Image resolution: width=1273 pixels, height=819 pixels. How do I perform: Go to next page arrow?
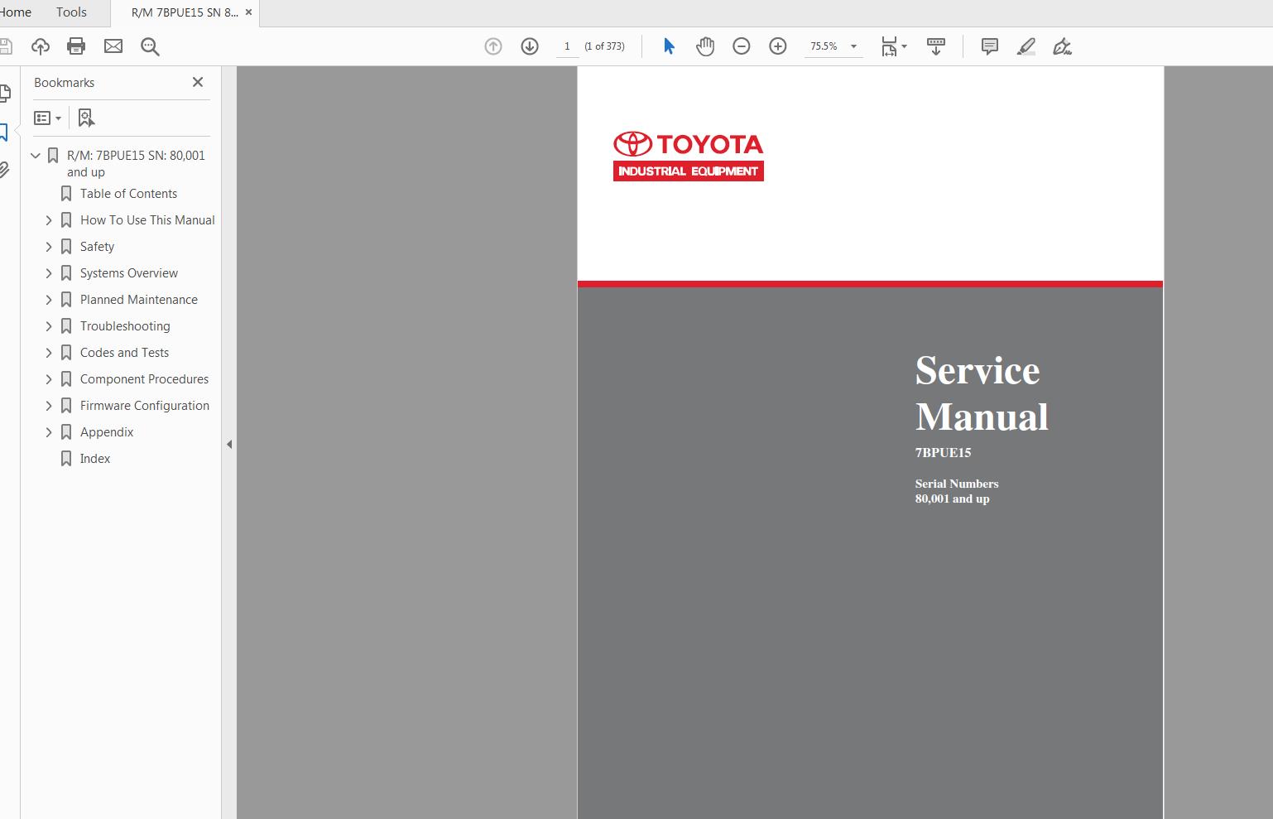pyautogui.click(x=530, y=46)
